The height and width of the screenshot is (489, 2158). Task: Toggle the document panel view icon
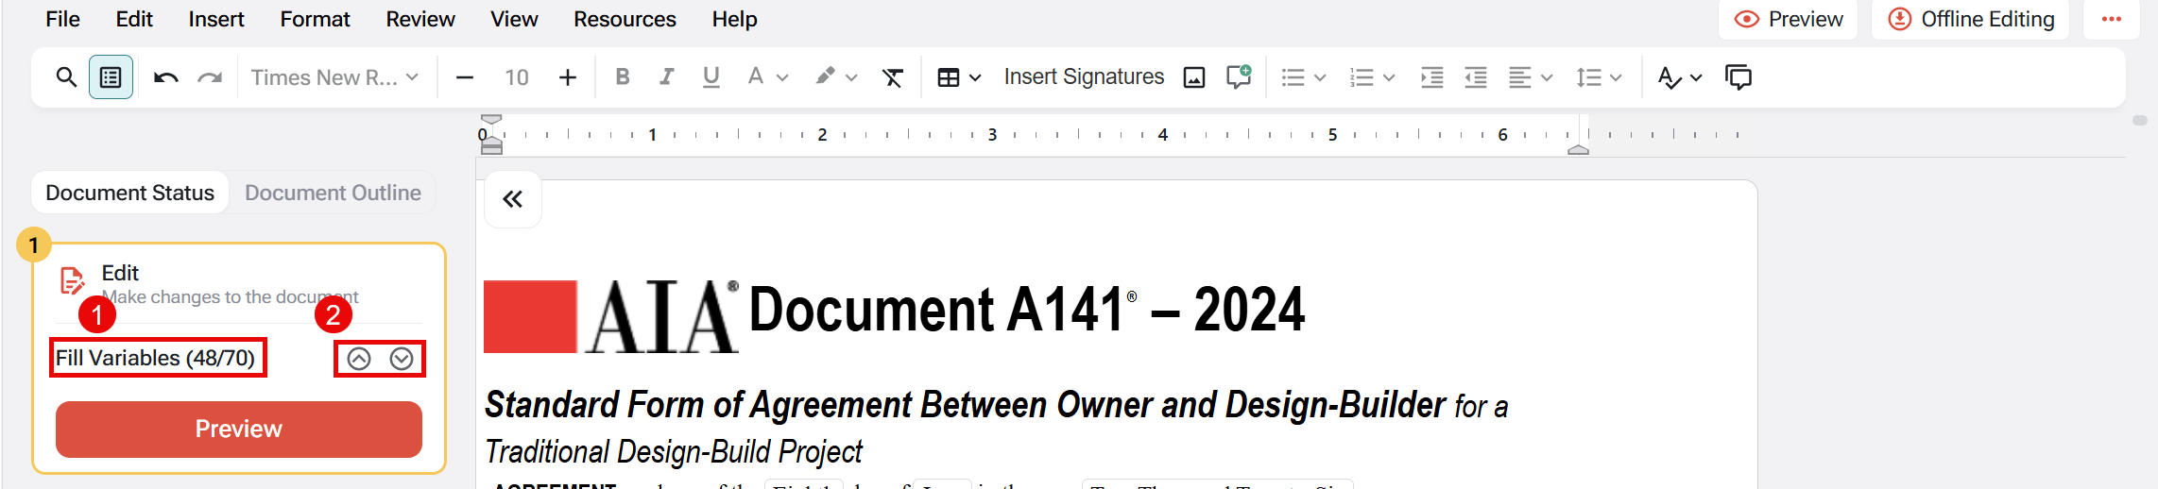tap(111, 77)
